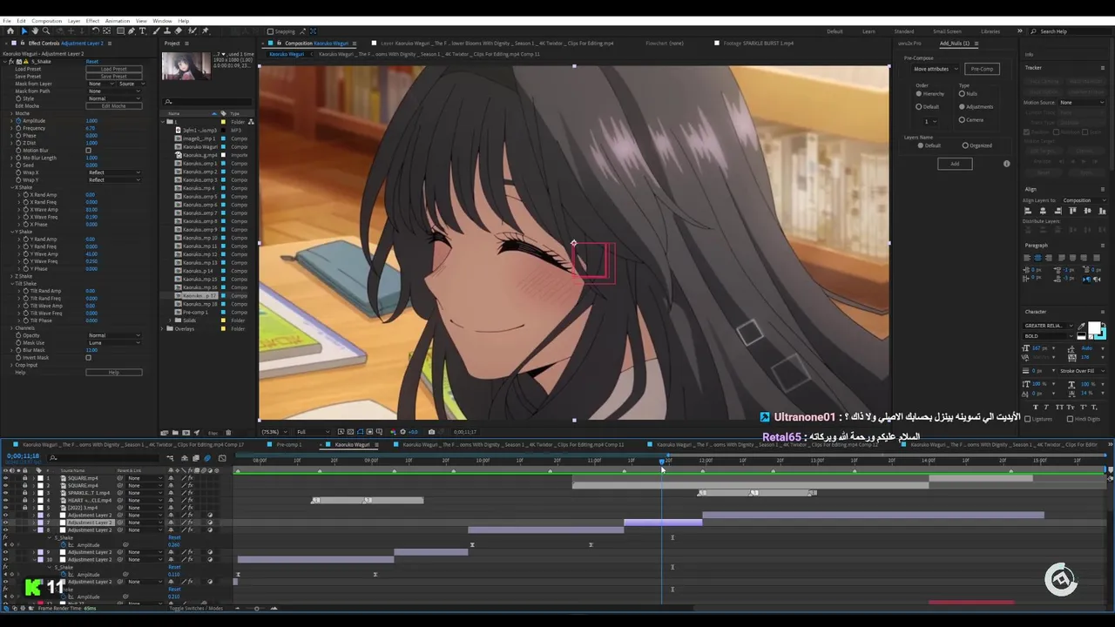Screen dimensions: 1115x627
Task: Select the Pen tool
Action: 132,30
